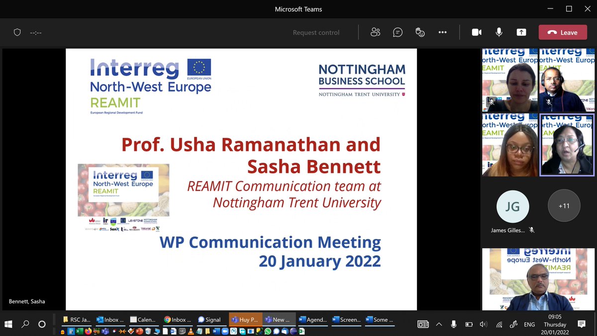The height and width of the screenshot is (336, 597).
Task: Open the participants panel in Teams
Action: (375, 32)
